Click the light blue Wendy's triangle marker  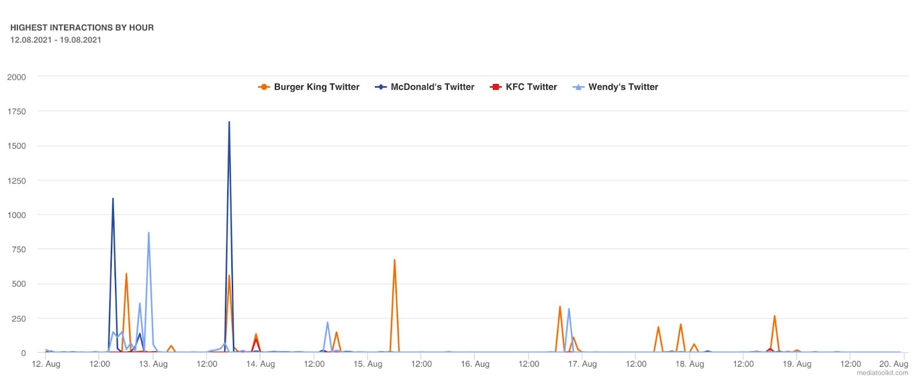point(578,87)
